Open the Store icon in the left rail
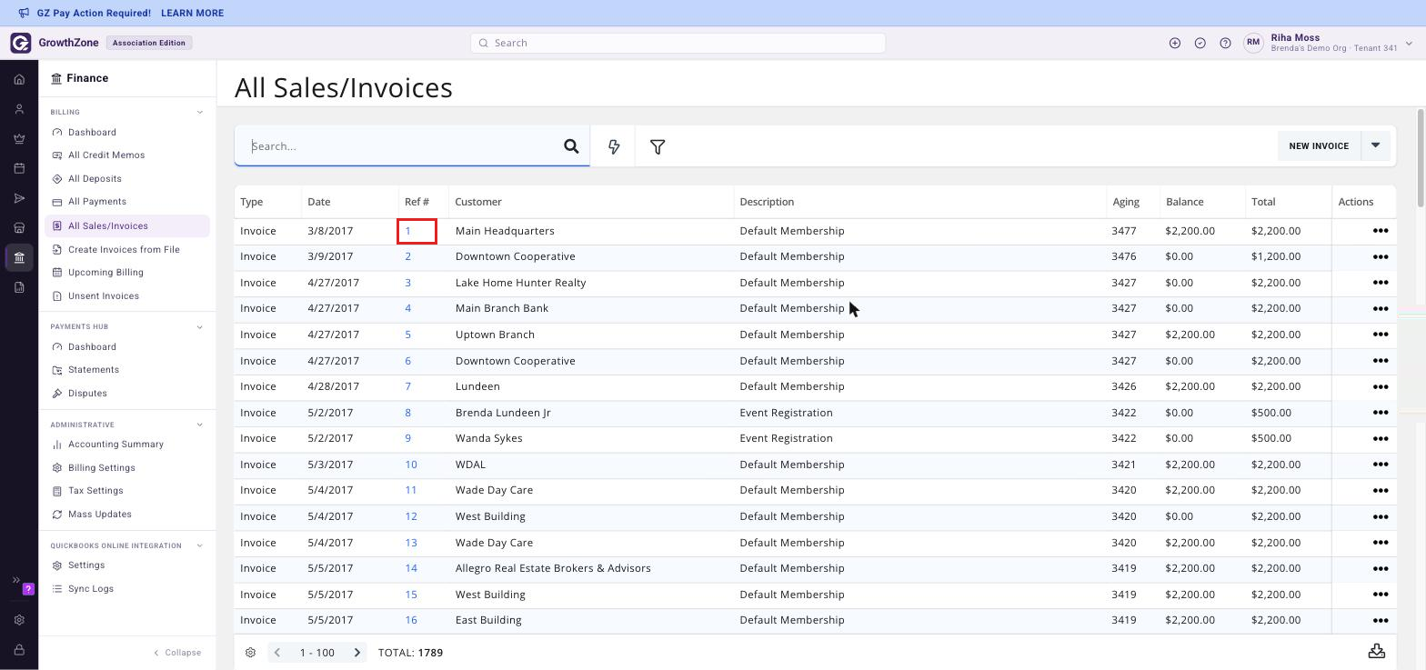 (19, 227)
